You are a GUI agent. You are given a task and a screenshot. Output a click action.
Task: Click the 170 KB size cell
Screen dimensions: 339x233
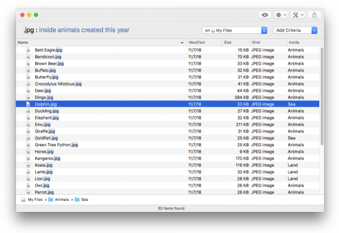pos(242,158)
